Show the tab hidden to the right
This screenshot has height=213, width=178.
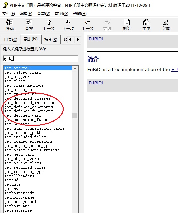[78, 40]
